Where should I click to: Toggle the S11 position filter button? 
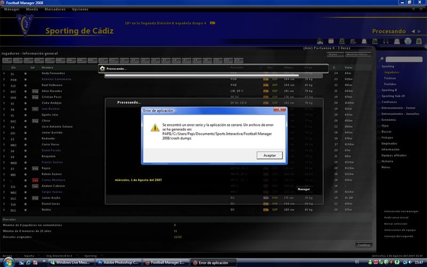228,60
